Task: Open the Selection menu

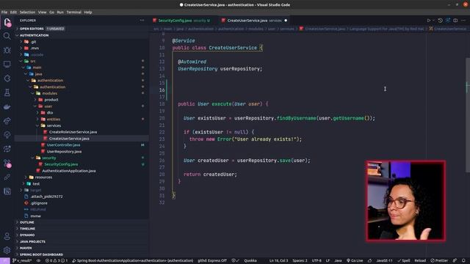Action: [27, 12]
